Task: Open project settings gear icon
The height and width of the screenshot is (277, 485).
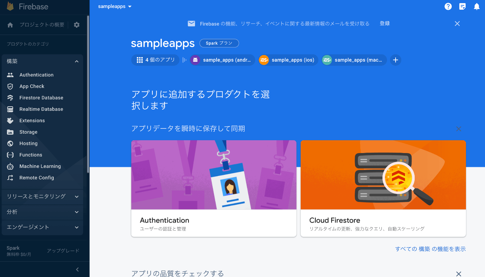Action: point(77,25)
